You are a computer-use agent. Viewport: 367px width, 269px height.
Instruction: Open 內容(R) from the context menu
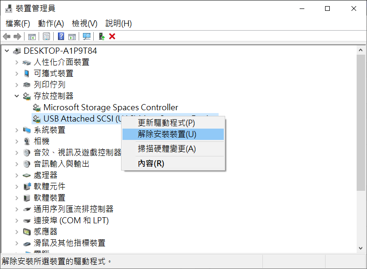pyautogui.click(x=151, y=163)
